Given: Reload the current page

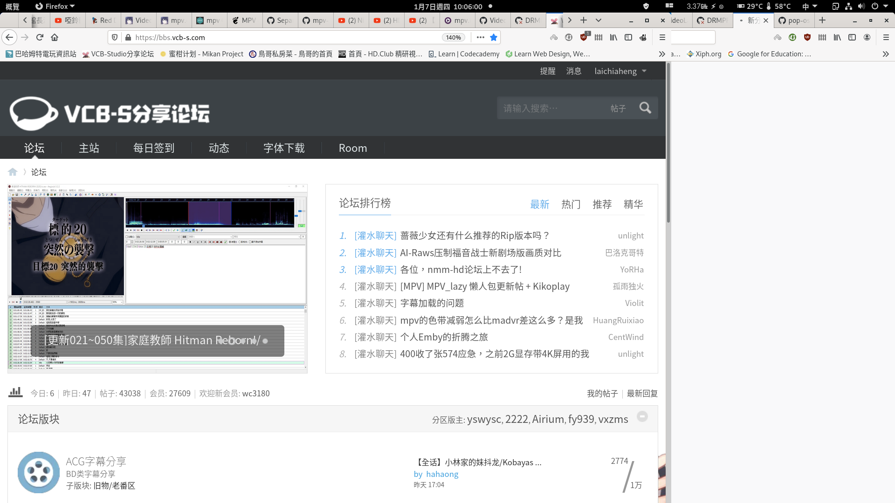Looking at the screenshot, I should [x=40, y=37].
